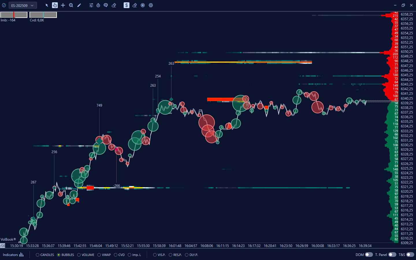Open the speech bubble comment tool
This screenshot has width=416, height=260.
tap(106, 5)
